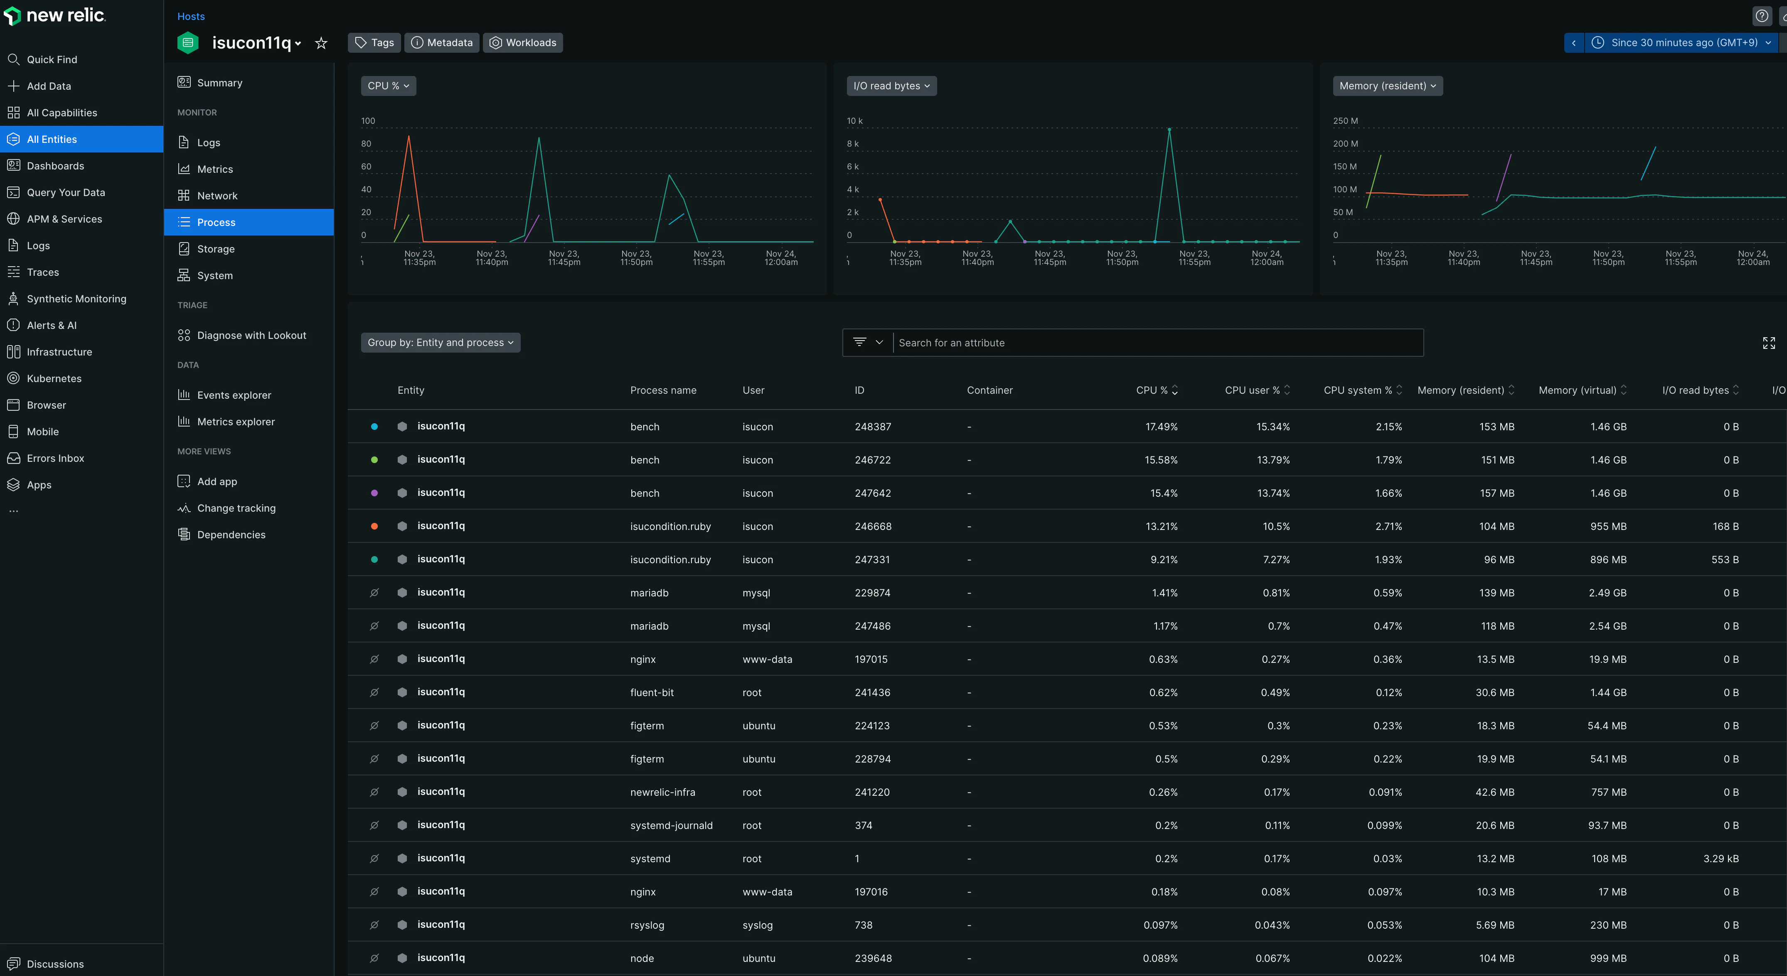The width and height of the screenshot is (1787, 976).
Task: Favorite isucon11q with the star icon
Action: pos(321,43)
